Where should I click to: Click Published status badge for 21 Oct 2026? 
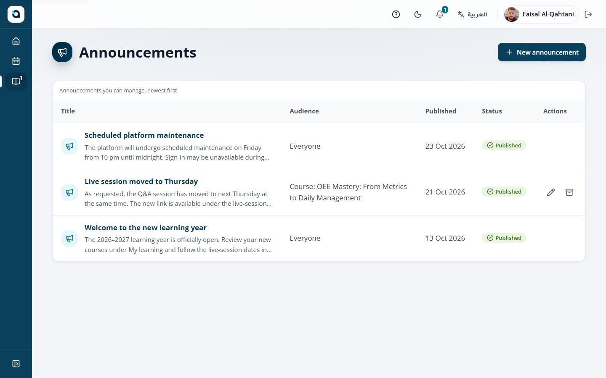(504, 192)
